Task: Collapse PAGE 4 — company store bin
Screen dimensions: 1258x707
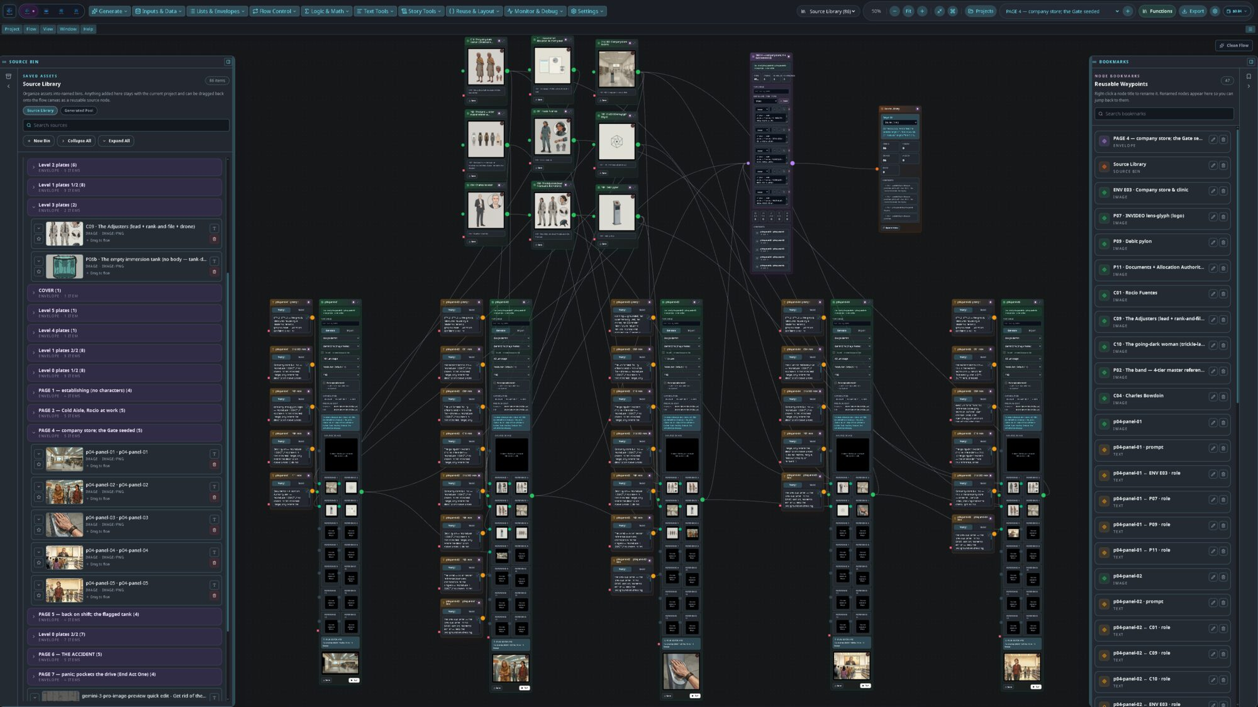Action: coord(125,433)
